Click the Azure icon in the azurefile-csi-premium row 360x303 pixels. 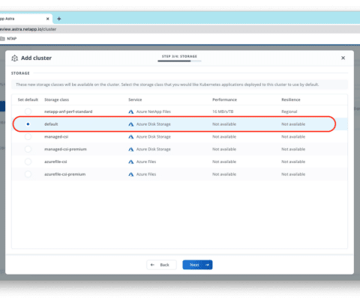[131, 174]
